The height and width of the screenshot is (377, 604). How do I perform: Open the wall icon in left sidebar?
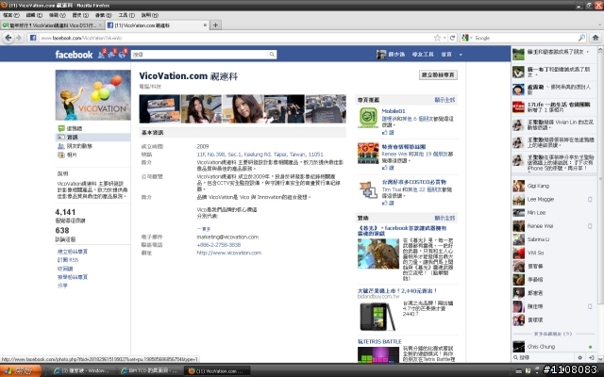60,128
